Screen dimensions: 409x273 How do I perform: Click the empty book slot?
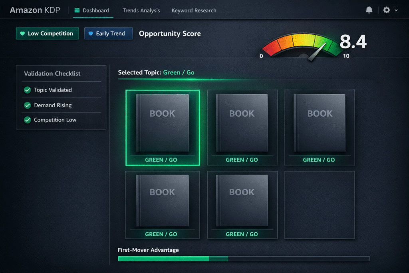(319, 205)
